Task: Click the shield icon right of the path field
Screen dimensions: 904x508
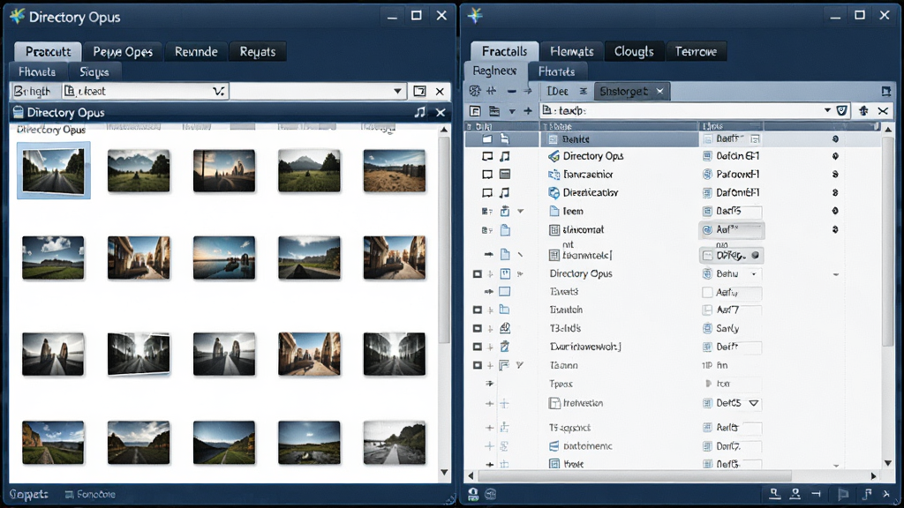Action: coord(841,110)
